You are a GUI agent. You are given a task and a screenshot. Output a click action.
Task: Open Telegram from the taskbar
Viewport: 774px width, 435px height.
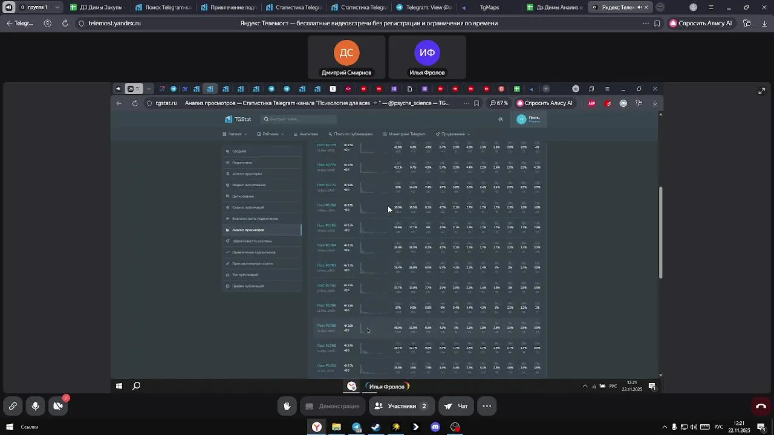[x=356, y=427]
